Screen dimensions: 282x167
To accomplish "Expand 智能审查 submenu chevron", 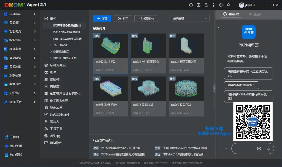I will point(34,49).
